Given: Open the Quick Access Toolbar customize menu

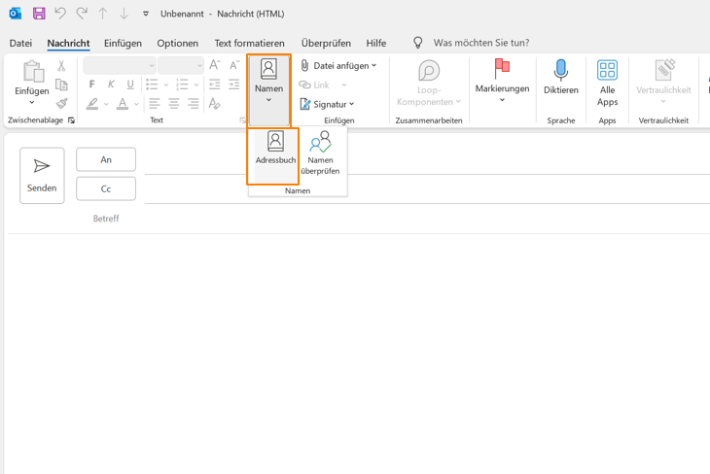Looking at the screenshot, I should pos(145,14).
